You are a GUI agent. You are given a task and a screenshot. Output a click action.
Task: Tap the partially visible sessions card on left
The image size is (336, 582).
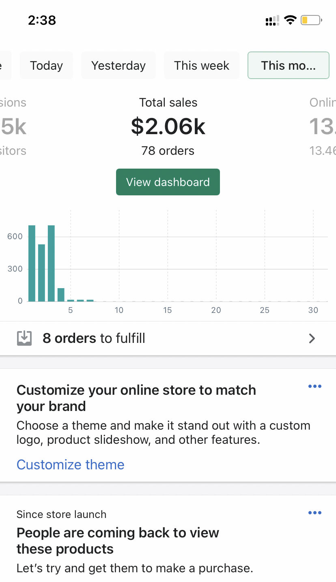coord(13,126)
